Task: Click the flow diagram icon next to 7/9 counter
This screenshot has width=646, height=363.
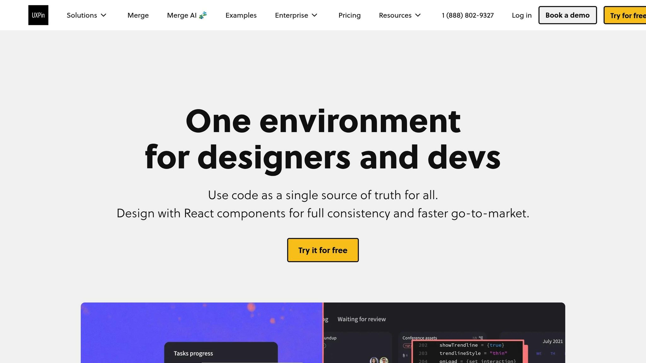Action: pyautogui.click(x=481, y=338)
